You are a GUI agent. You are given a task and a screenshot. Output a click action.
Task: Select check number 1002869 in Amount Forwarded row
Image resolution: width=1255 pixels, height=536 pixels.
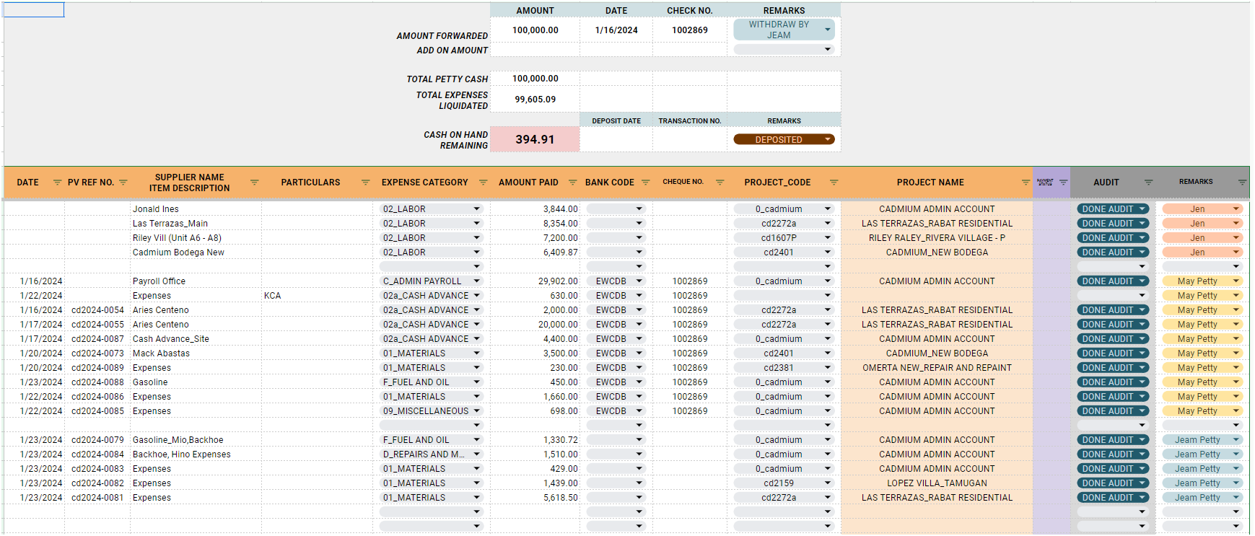click(690, 30)
